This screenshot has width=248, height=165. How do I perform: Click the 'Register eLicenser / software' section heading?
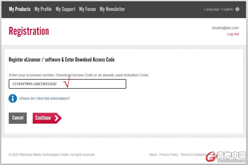(x=62, y=60)
